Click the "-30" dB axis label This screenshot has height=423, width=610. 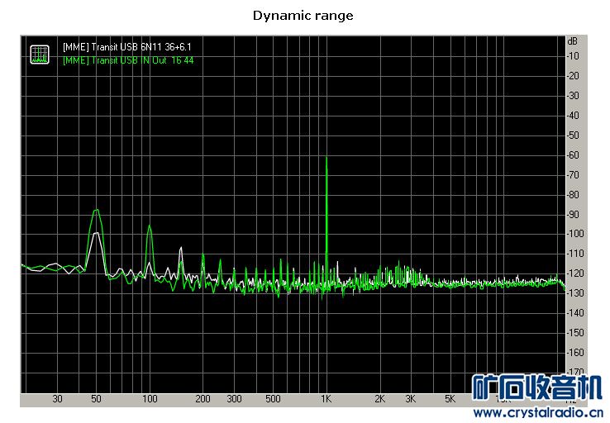pos(573,96)
